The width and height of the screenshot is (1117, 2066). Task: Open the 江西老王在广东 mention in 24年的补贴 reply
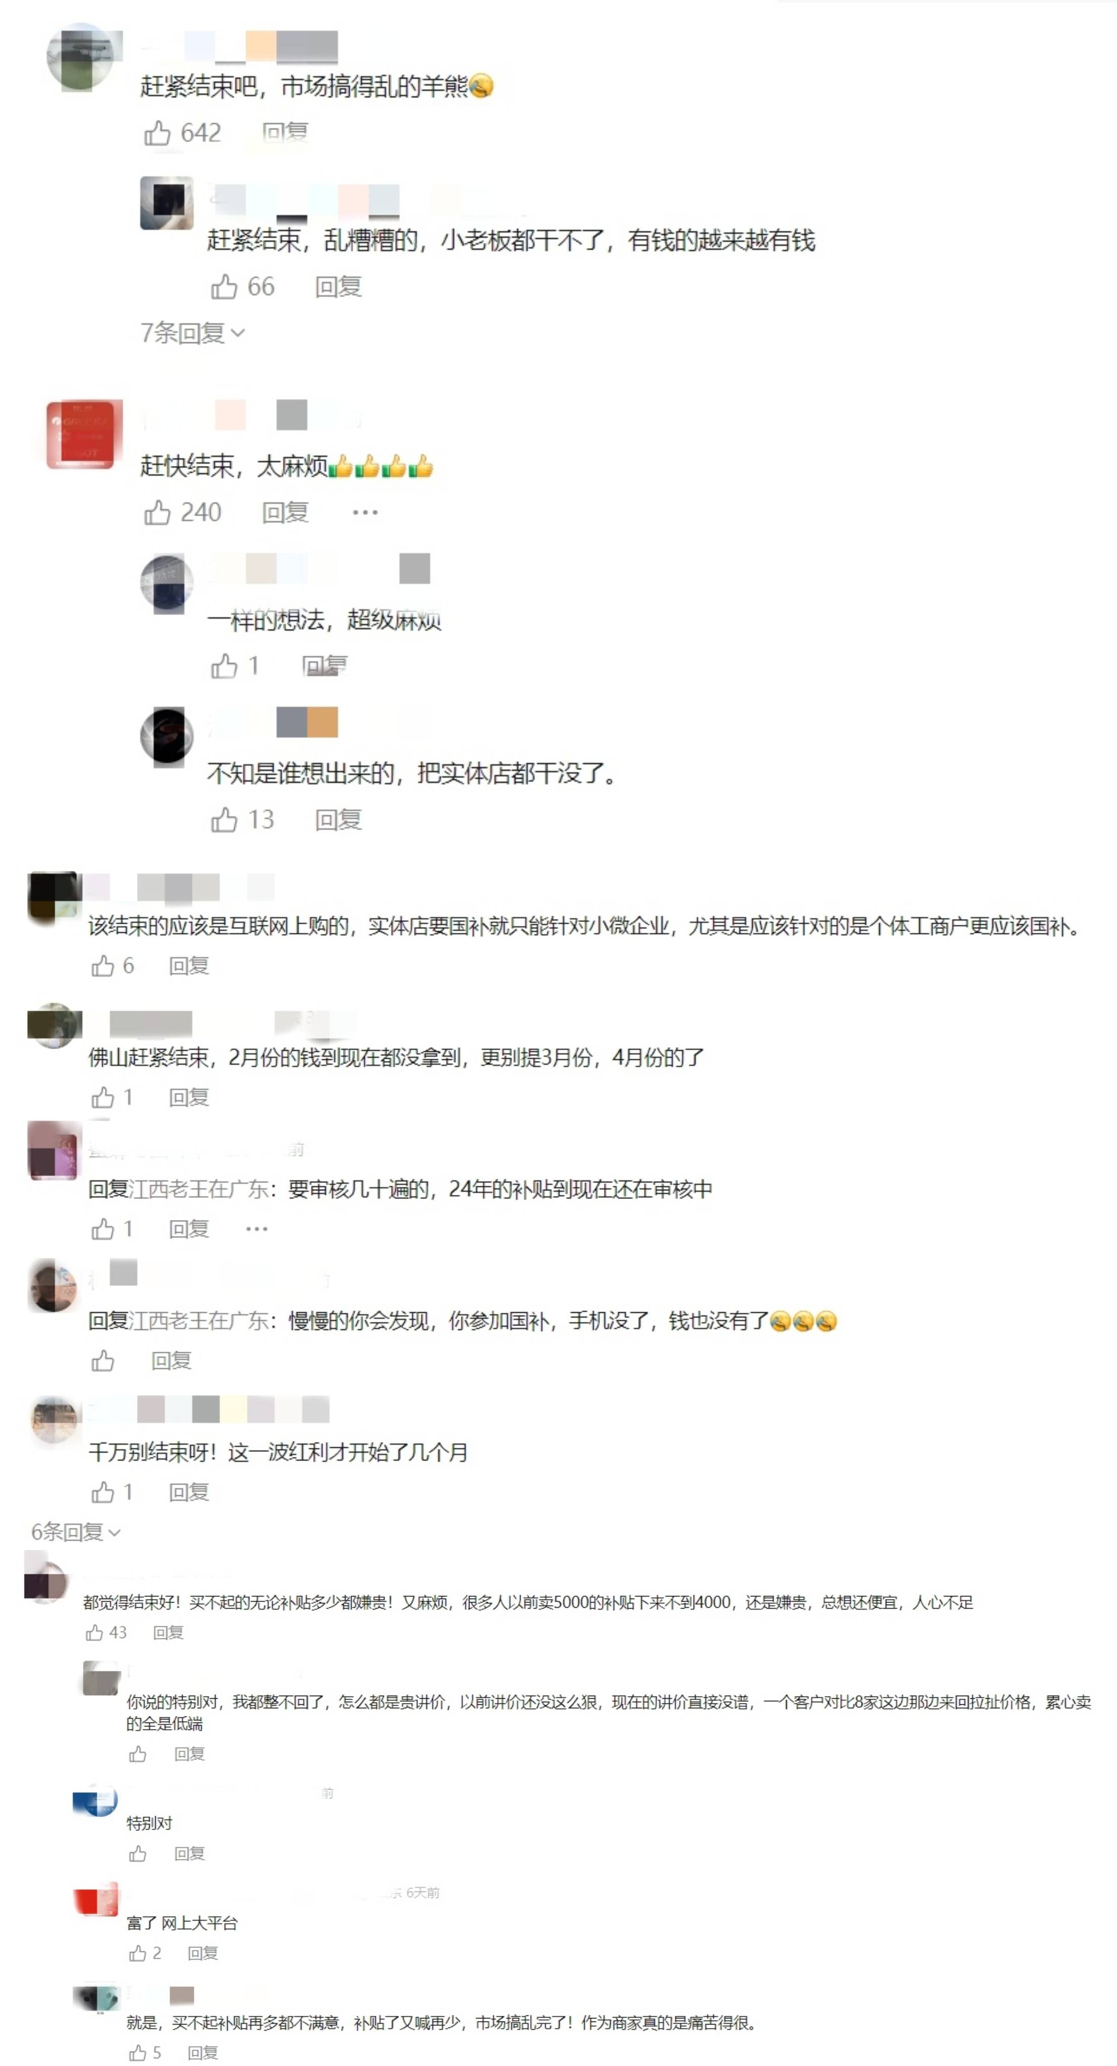click(x=199, y=1189)
